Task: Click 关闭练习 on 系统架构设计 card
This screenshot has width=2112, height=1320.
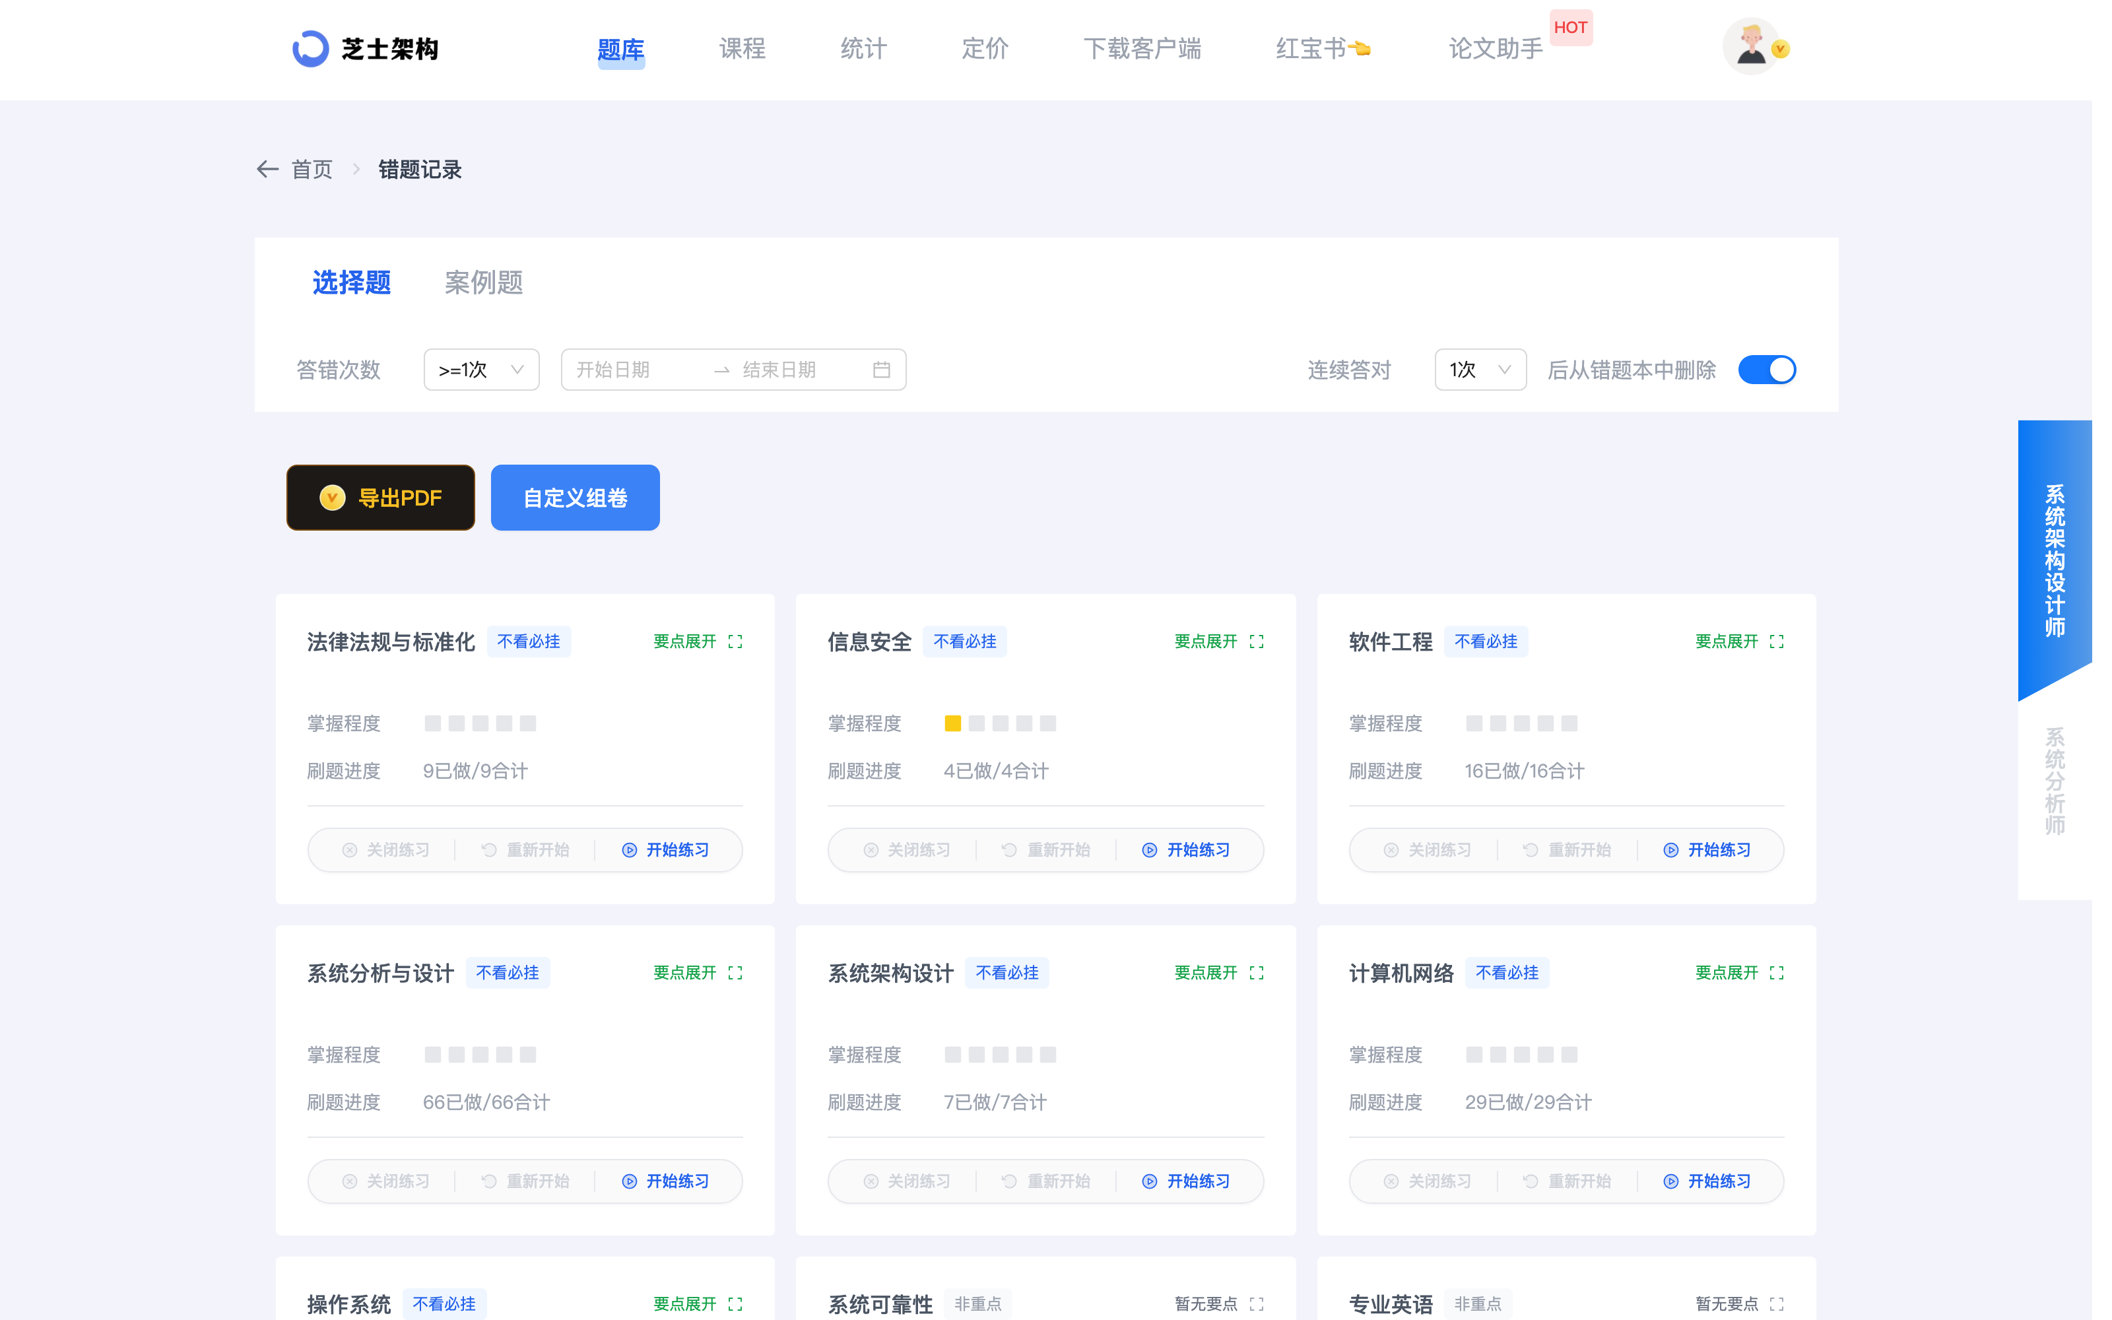Action: pos(906,1181)
